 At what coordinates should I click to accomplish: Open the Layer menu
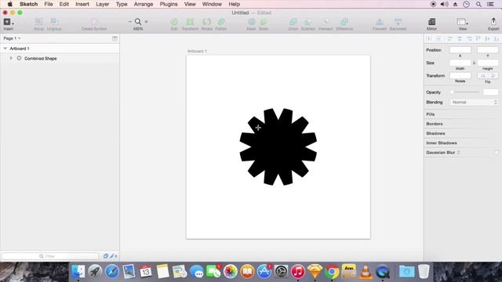tap(103, 4)
